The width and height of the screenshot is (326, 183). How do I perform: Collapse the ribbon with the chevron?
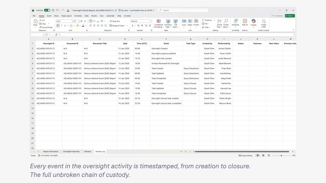pos(293,30)
